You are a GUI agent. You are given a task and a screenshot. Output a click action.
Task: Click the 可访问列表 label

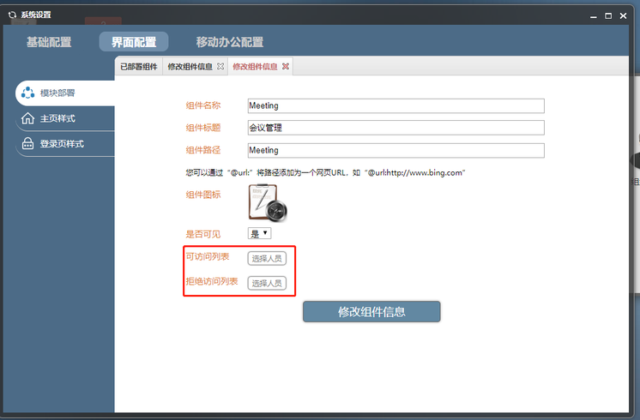click(208, 256)
